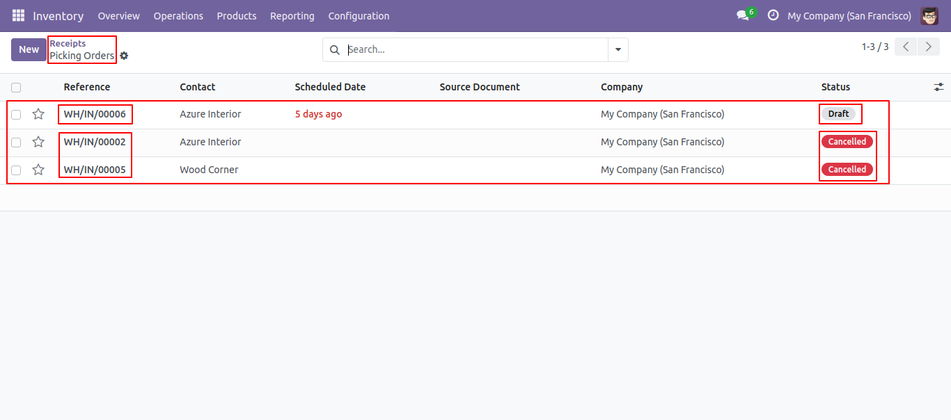This screenshot has width=951, height=420.
Task: Go back to the Receipts breadcrumb
Action: (68, 43)
